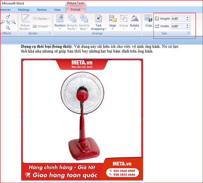Image resolution: width=203 pixels, height=183 pixels.
Task: Click the shape Height icon
Action: [x=157, y=19]
